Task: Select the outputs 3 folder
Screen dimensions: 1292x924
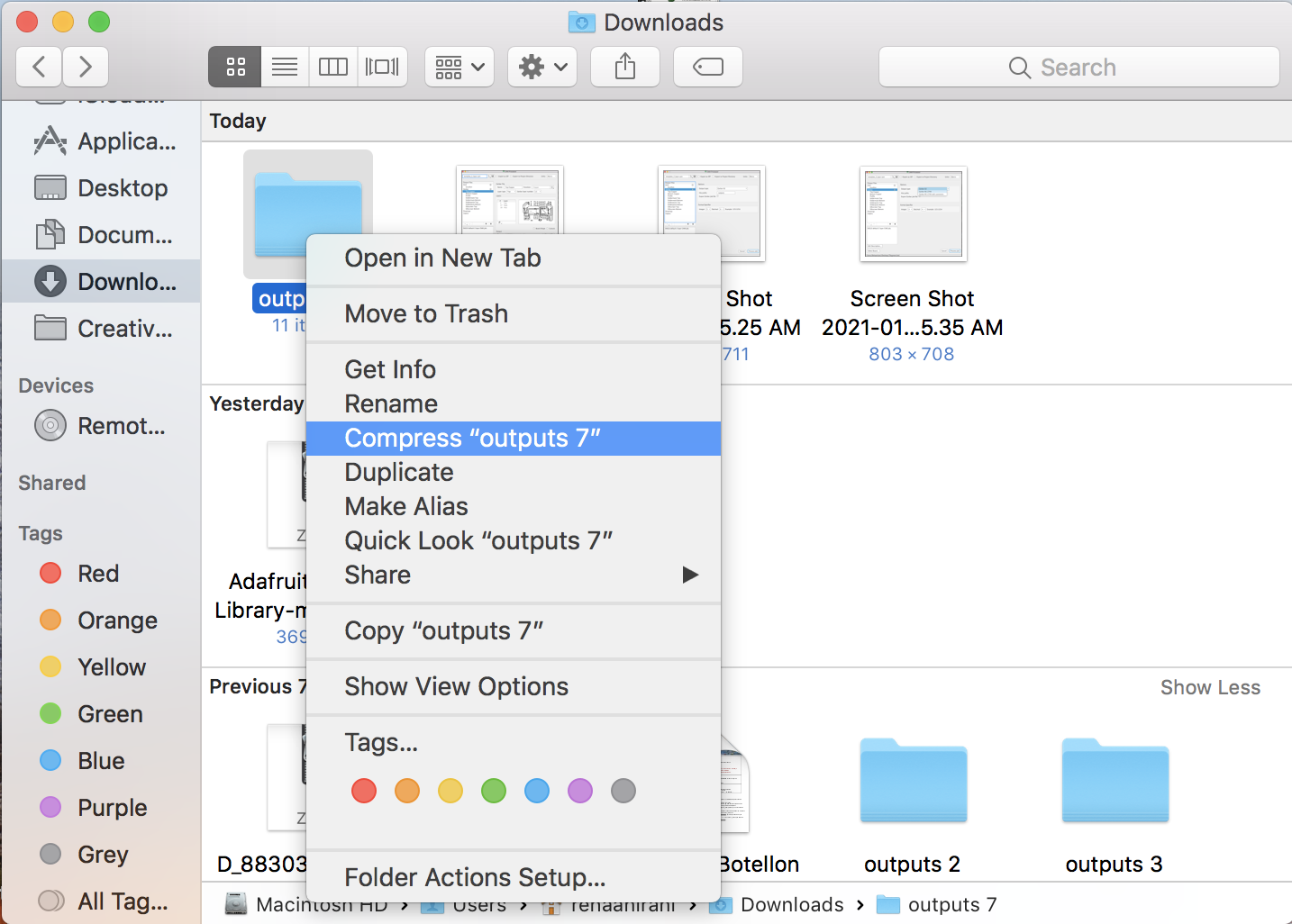Action: [x=1115, y=781]
